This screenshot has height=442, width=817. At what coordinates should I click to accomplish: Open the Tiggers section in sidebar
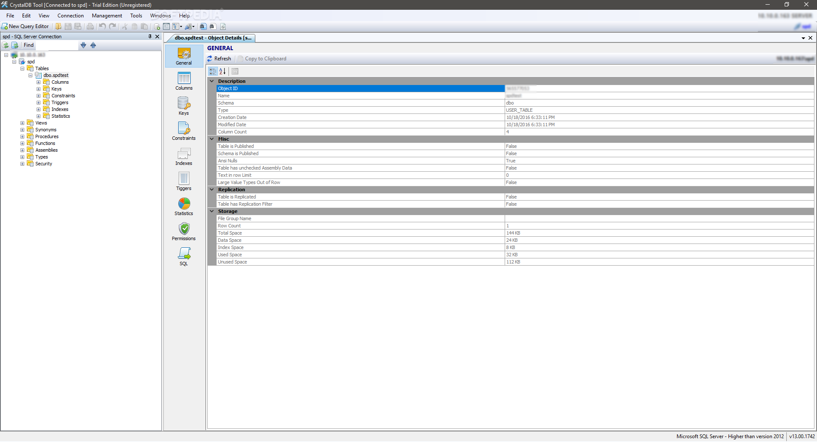coord(184,181)
